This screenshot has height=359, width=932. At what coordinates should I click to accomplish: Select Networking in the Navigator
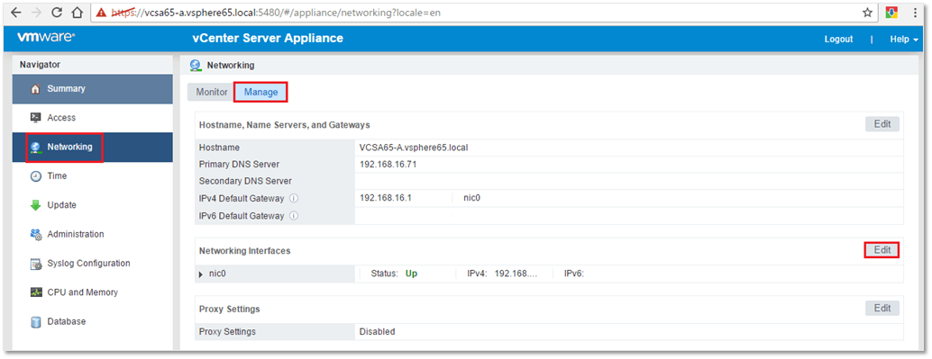pyautogui.click(x=92, y=148)
